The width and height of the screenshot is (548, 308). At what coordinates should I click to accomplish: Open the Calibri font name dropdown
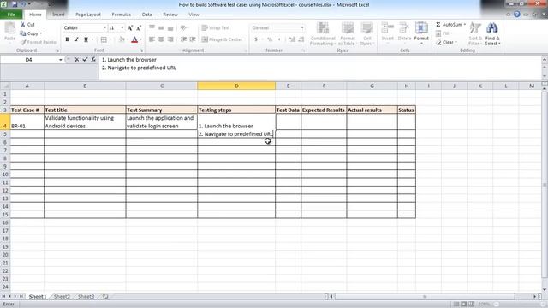pos(104,27)
